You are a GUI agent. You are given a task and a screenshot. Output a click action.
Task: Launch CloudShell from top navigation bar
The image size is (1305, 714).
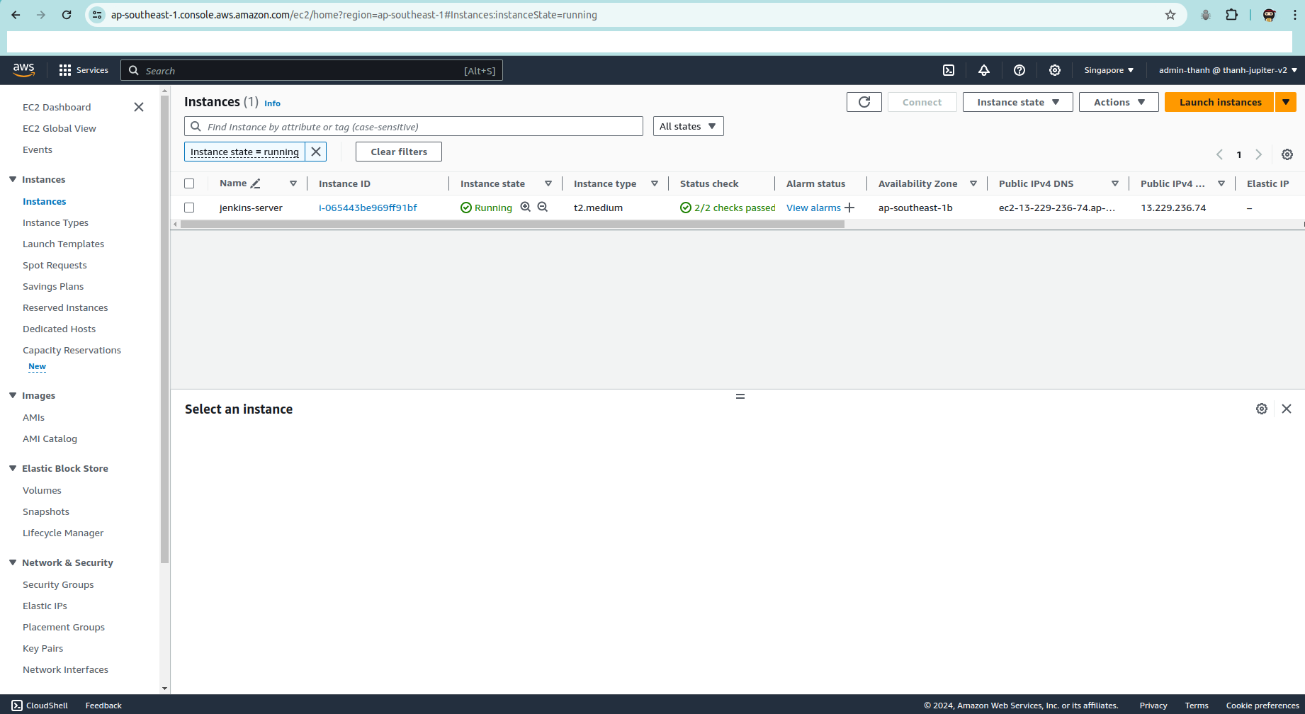(949, 70)
